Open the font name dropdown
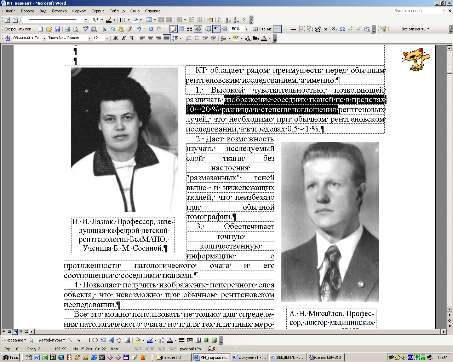 point(90,38)
